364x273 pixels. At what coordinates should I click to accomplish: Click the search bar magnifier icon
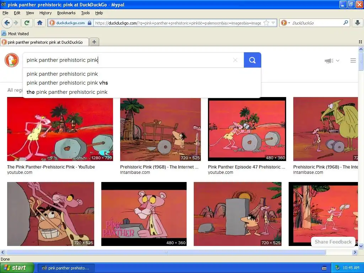pos(346,22)
